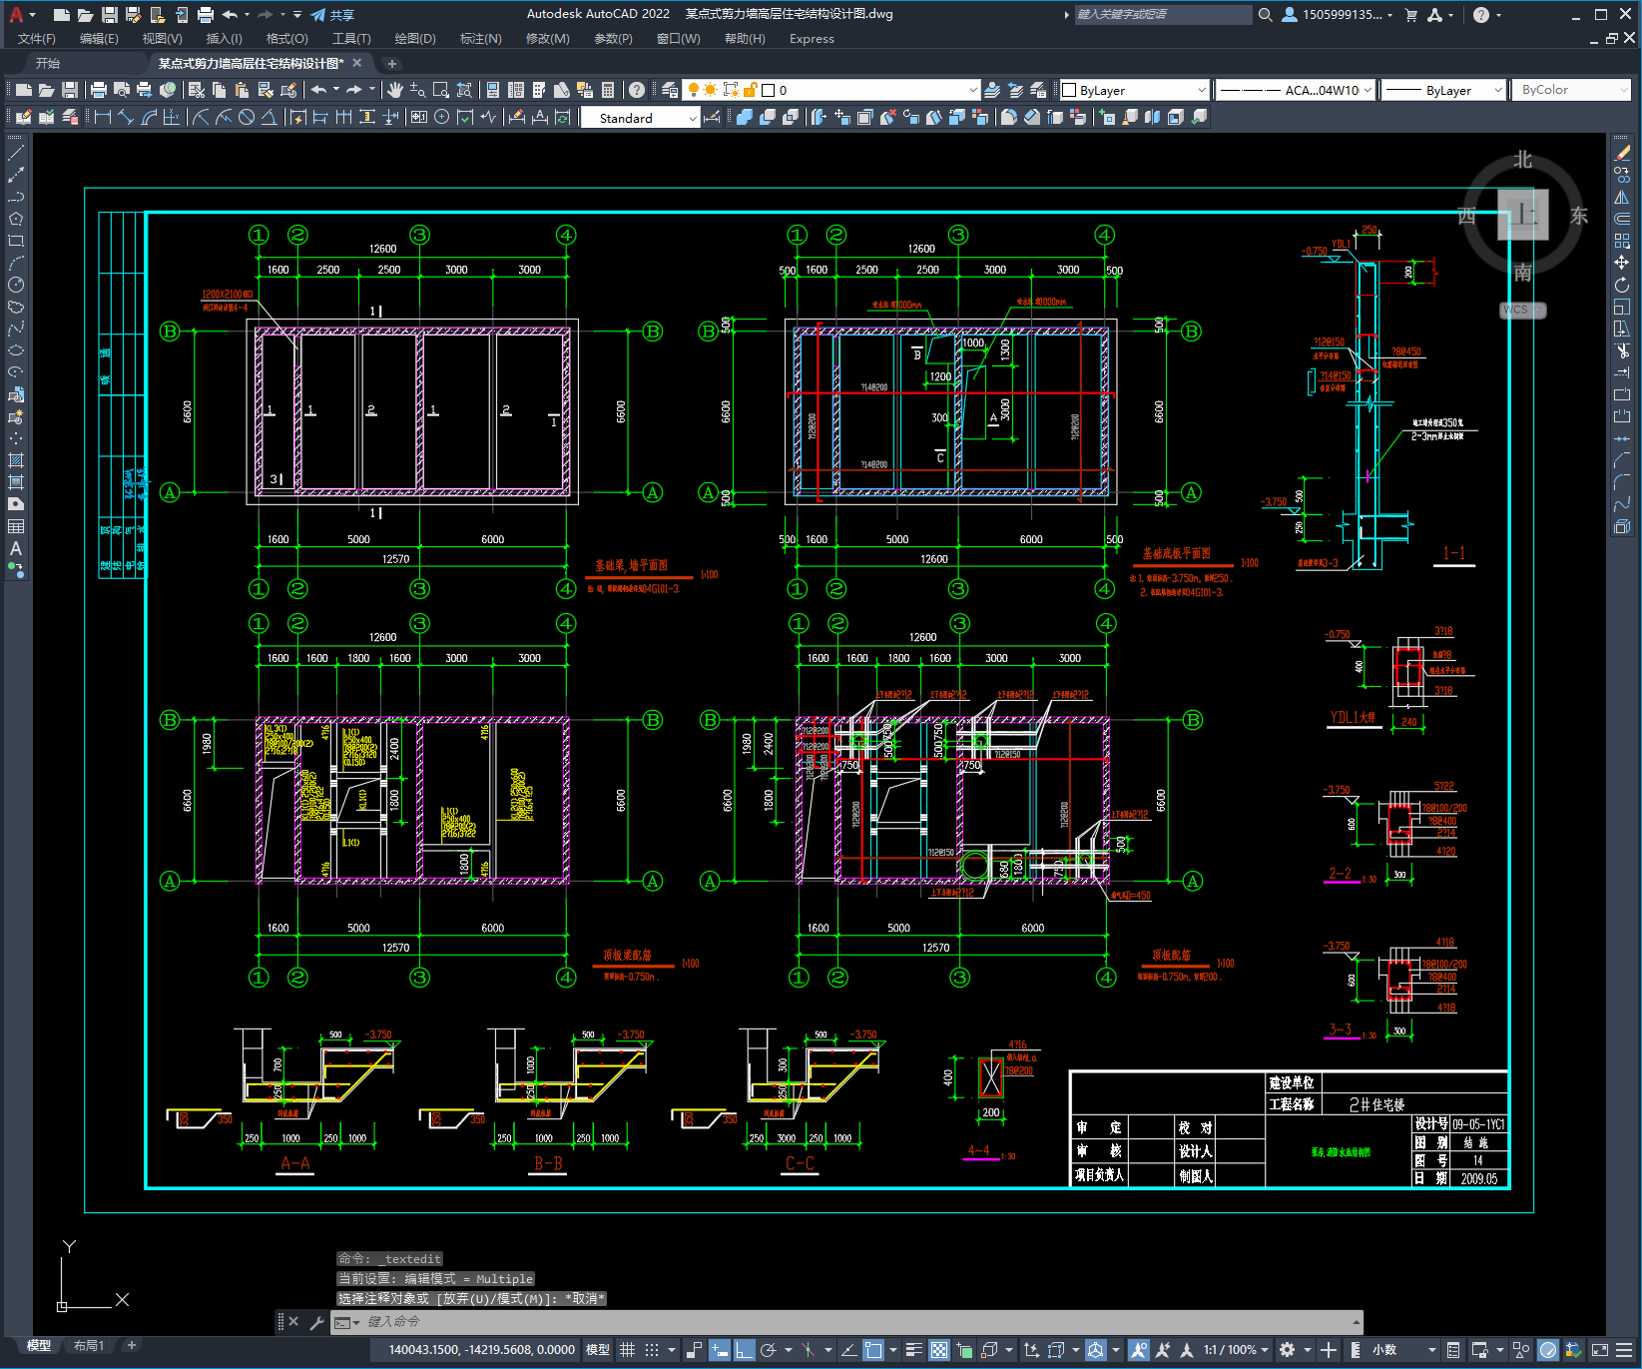Toggle Ortho mode in status bar
The width and height of the screenshot is (1642, 1369).
(x=745, y=1350)
